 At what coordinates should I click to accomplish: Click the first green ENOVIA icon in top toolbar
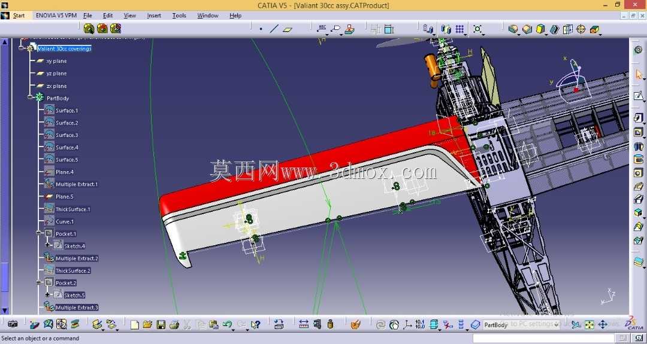click(x=89, y=29)
